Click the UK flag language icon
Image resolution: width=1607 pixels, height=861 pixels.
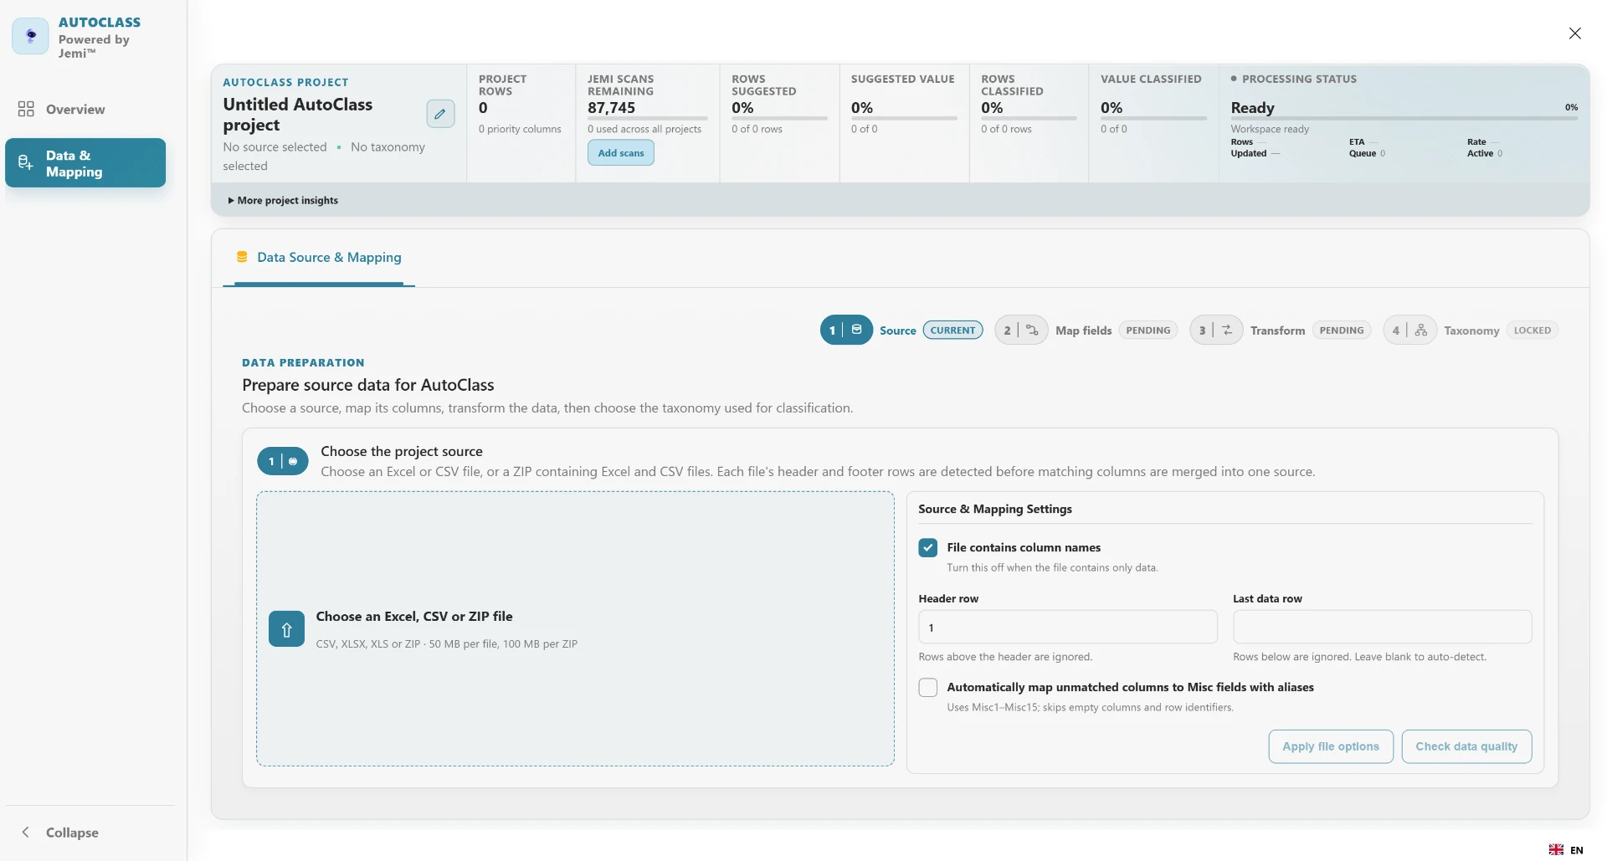tap(1556, 849)
